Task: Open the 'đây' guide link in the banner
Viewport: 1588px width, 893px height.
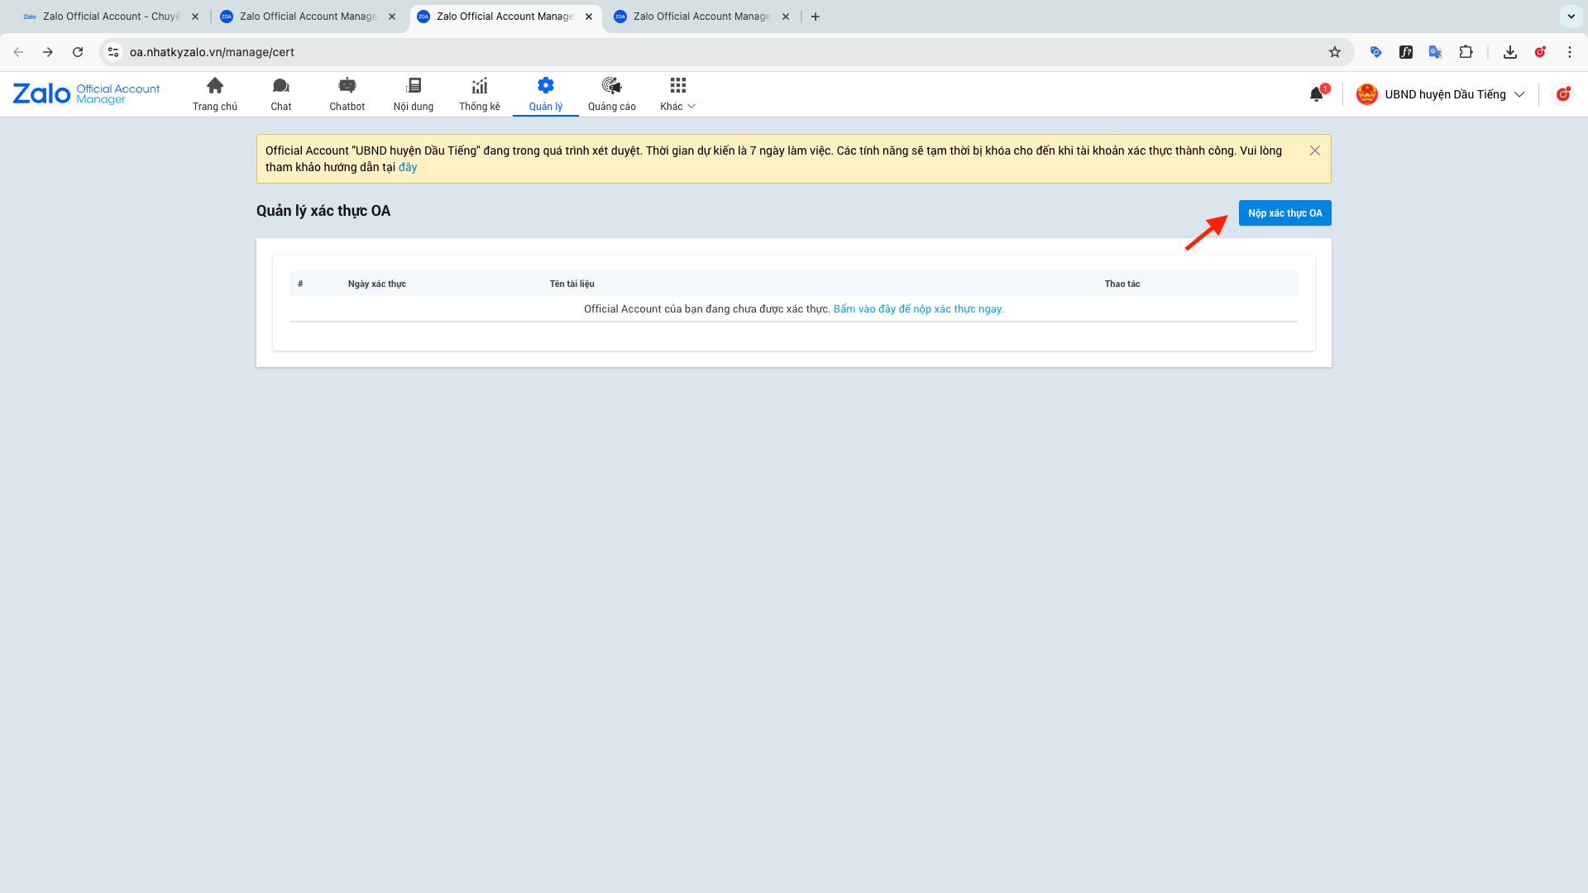Action: (x=408, y=168)
